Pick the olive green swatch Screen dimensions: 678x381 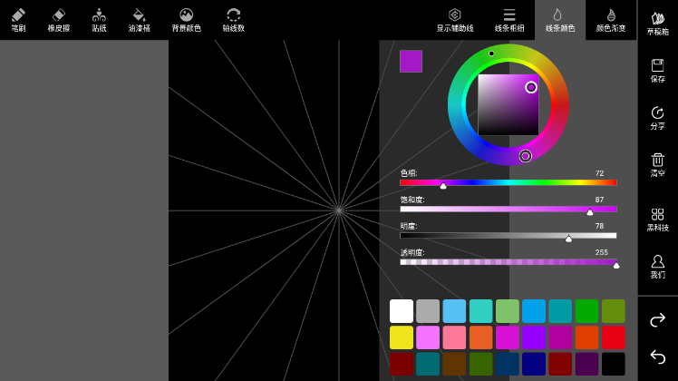[x=613, y=311]
